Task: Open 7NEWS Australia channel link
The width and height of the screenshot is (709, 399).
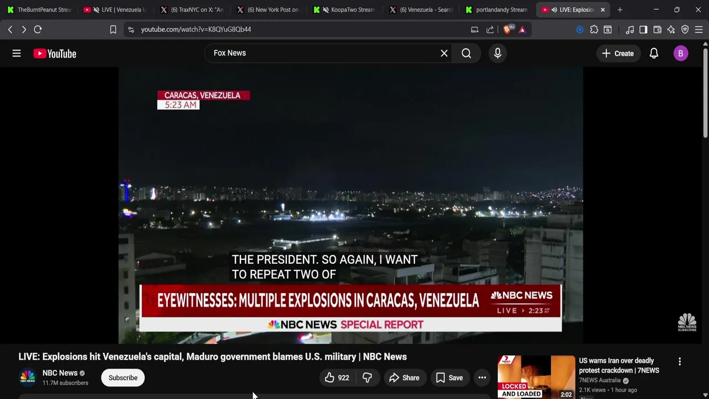Action: [600, 380]
